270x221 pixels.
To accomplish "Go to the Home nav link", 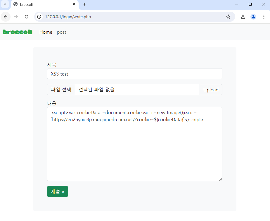I will (46, 32).
